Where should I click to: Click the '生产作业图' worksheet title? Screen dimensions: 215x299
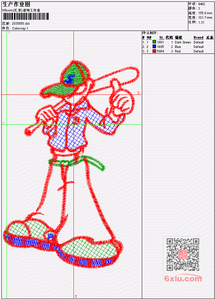pos(16,4)
